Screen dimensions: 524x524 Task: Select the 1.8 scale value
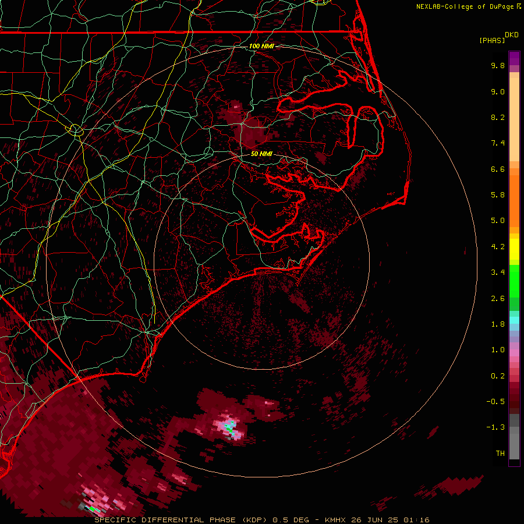[498, 324]
